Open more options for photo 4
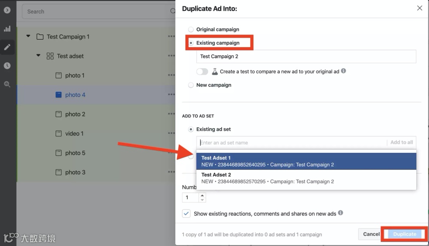Image resolution: width=429 pixels, height=246 pixels. pyautogui.click(x=172, y=94)
